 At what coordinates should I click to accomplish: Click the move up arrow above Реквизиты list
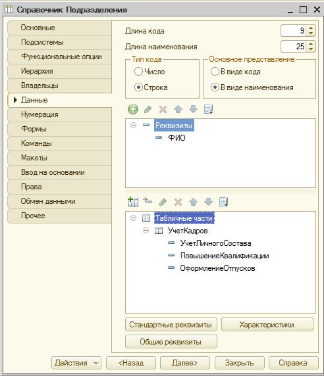point(178,109)
